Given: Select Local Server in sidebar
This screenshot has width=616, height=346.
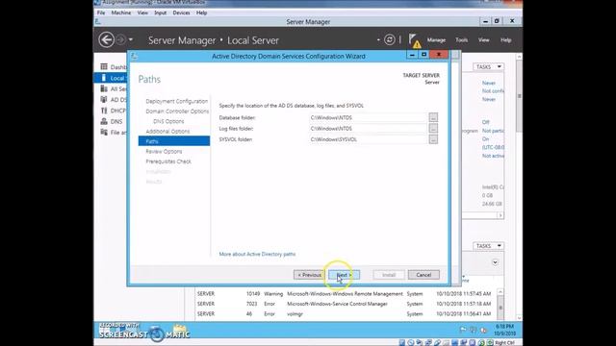Looking at the screenshot, I should (x=111, y=78).
